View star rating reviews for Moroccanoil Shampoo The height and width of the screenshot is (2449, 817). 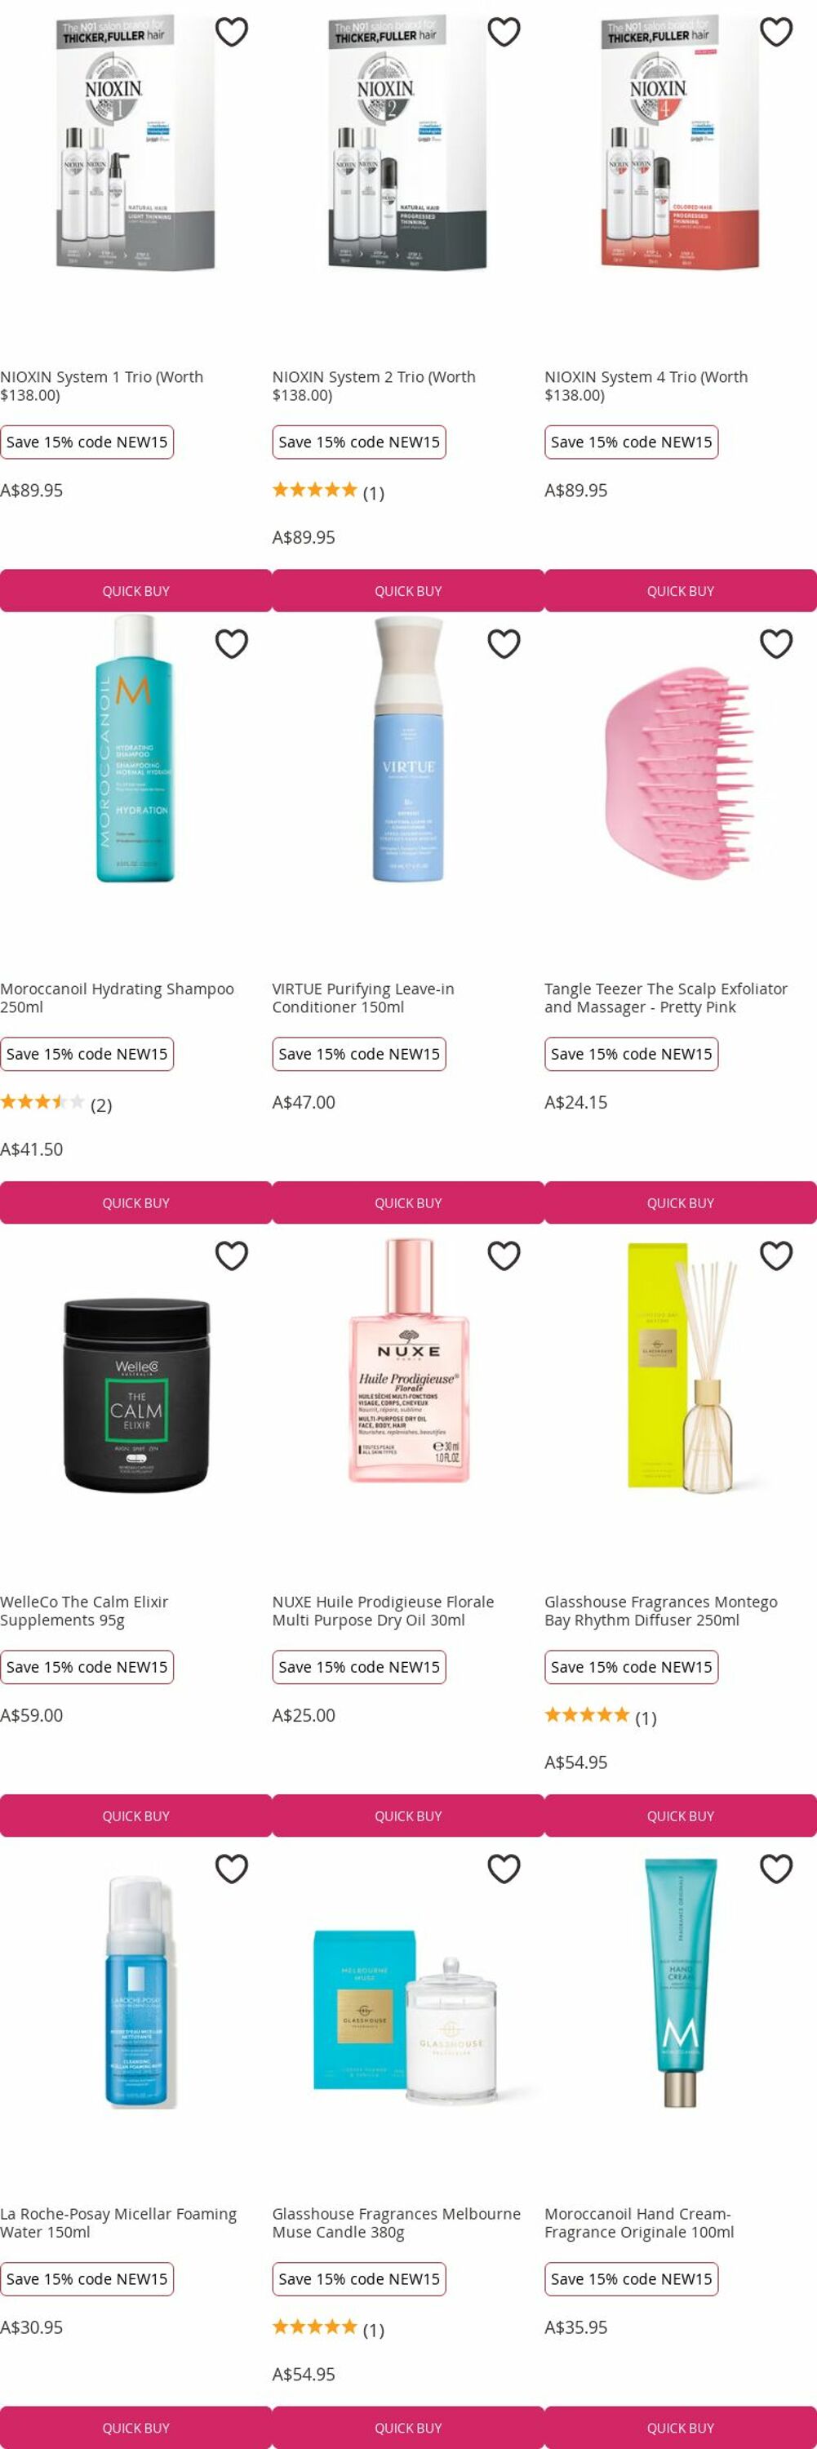coord(56,1104)
